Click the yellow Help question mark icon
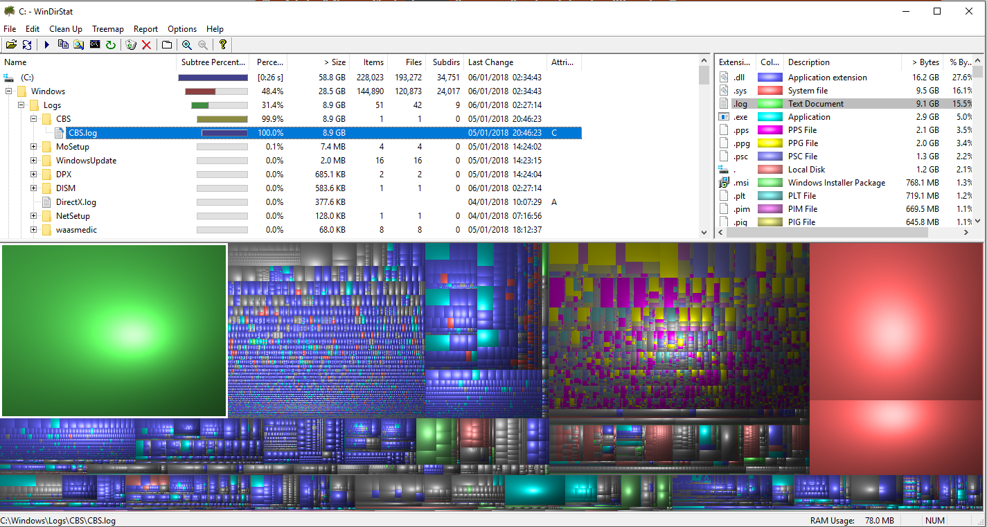The height and width of the screenshot is (527, 987). point(222,45)
